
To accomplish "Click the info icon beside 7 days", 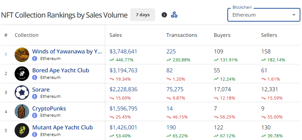I will click(x=164, y=15).
